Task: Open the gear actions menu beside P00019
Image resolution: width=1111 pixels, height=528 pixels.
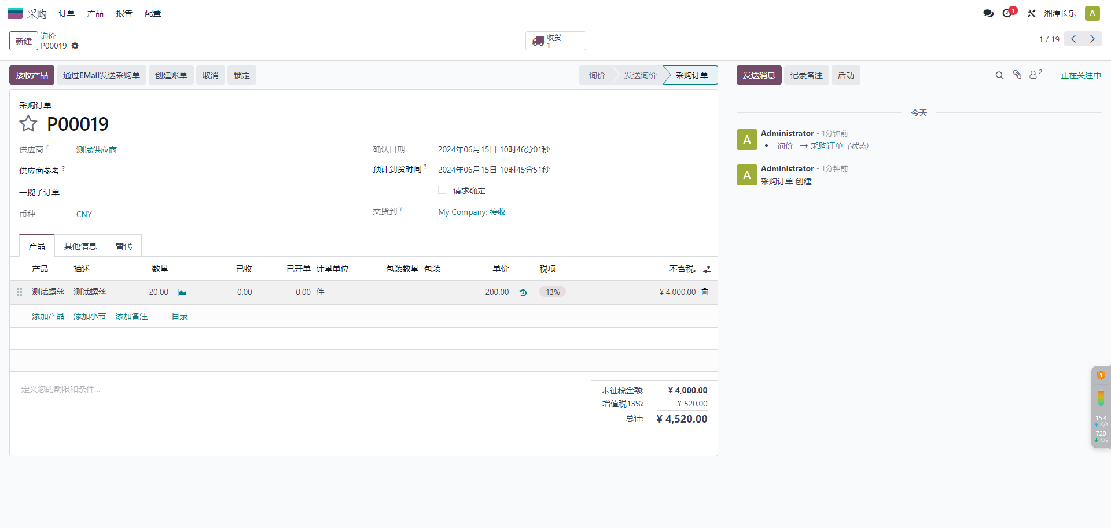Action: [x=75, y=46]
